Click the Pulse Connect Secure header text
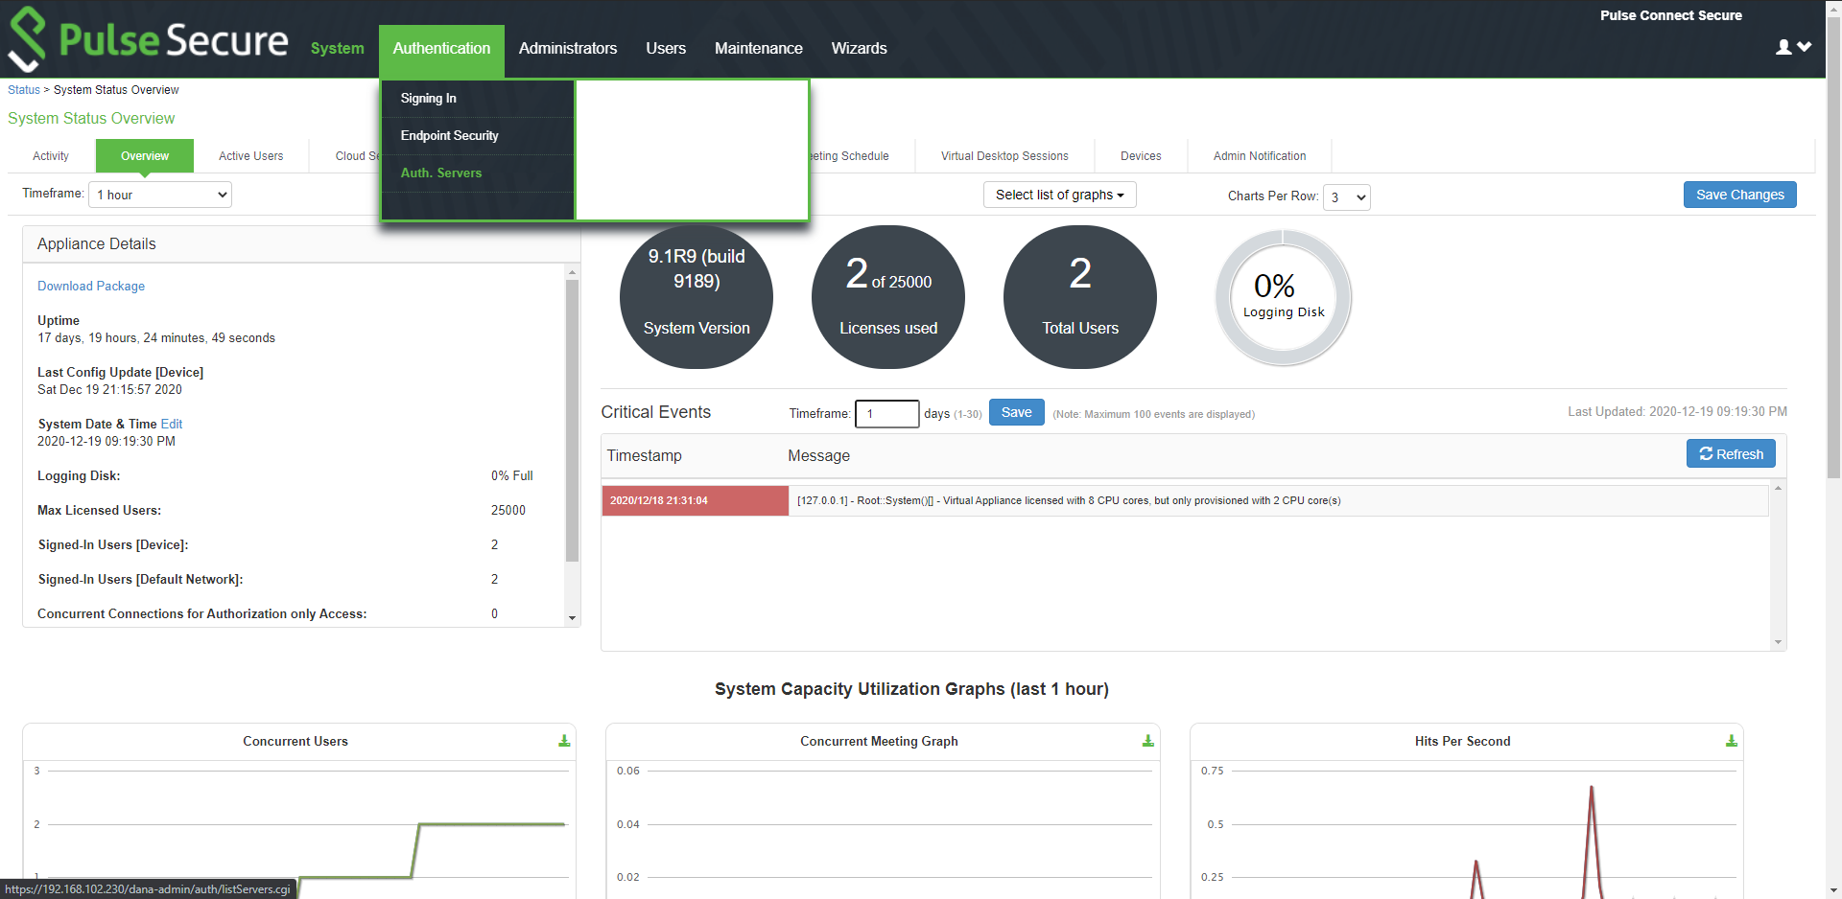This screenshot has width=1842, height=899. [1670, 15]
